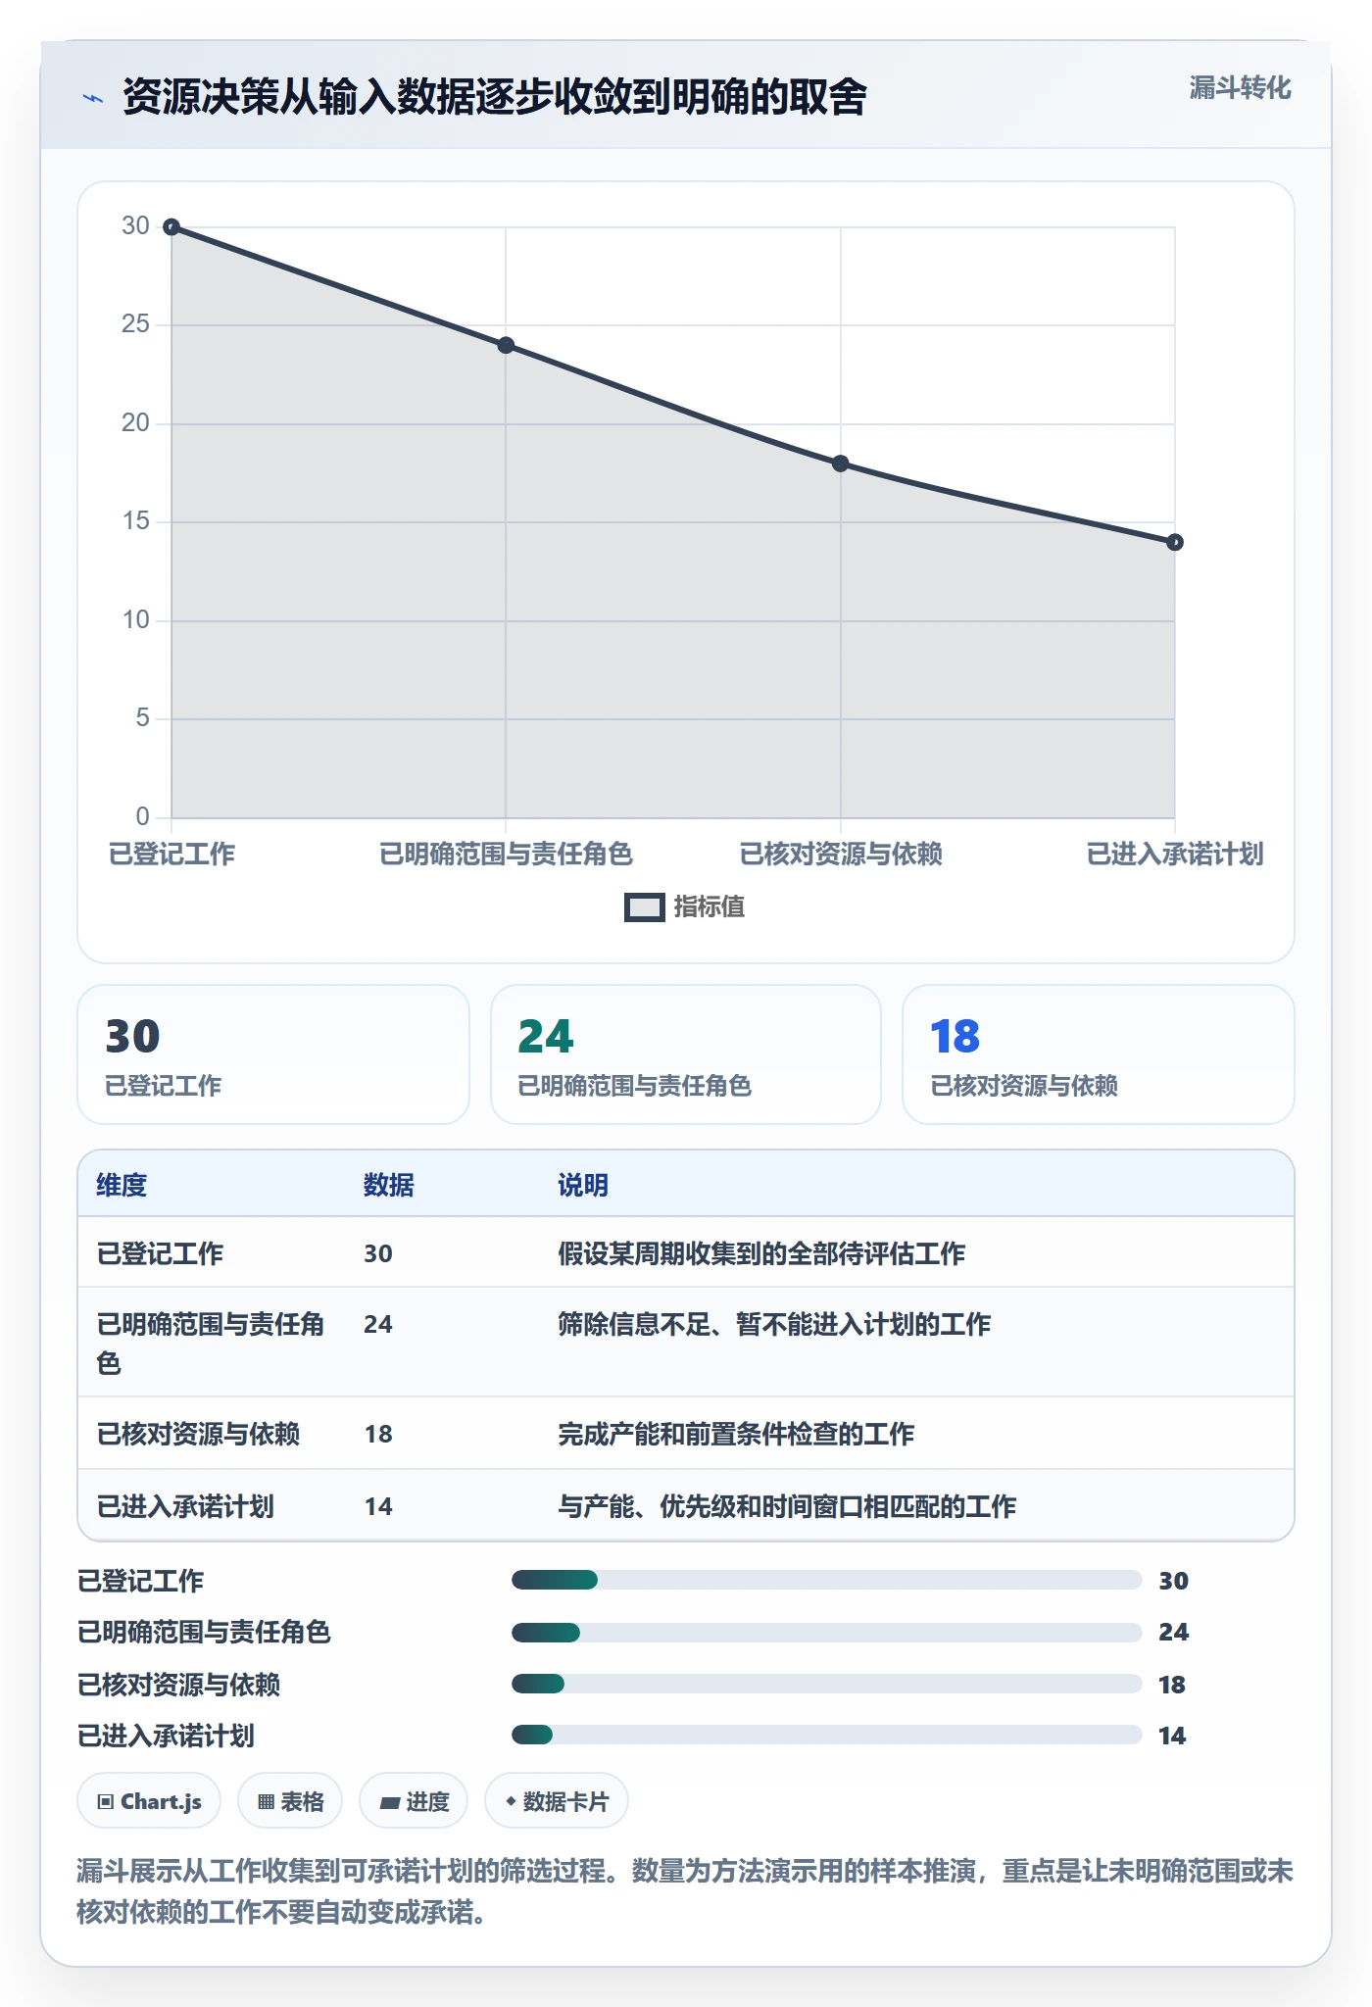1372x2007 pixels.
Task: Click the 已进入承诺计划 progress bar
Action: pos(826,1735)
